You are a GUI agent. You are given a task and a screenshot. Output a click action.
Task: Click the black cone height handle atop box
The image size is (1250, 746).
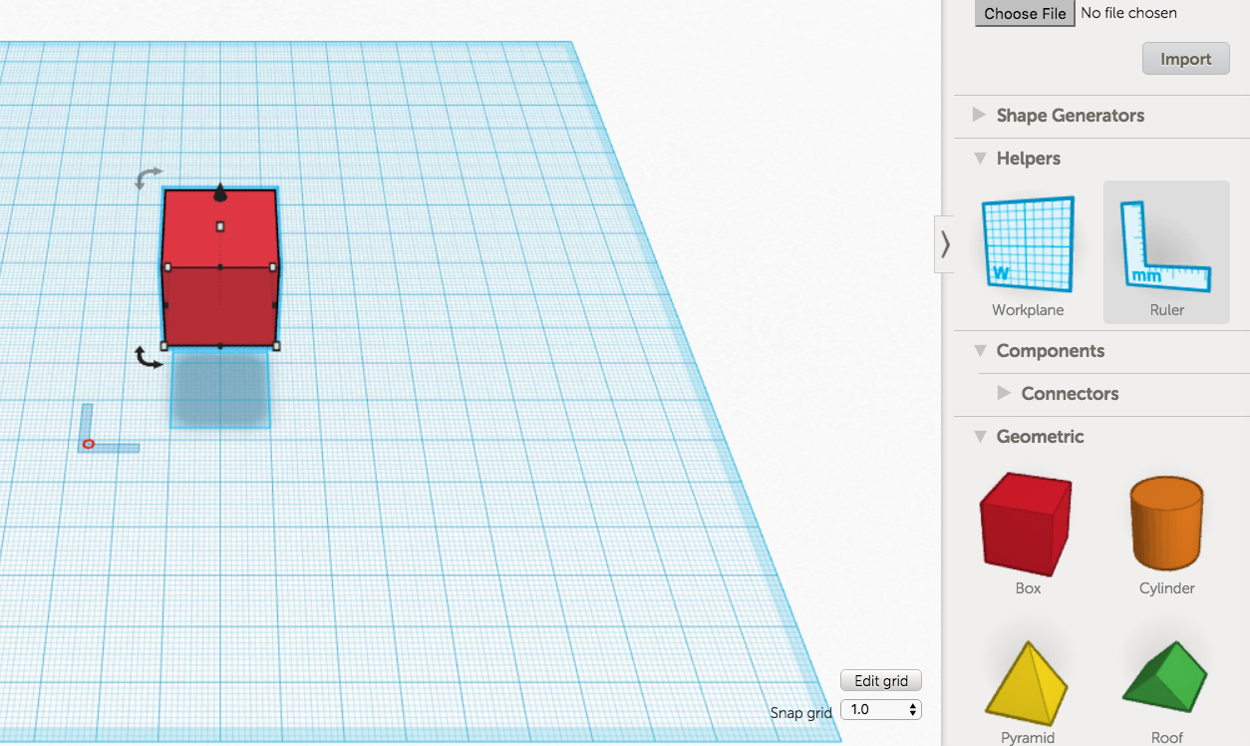(x=220, y=193)
